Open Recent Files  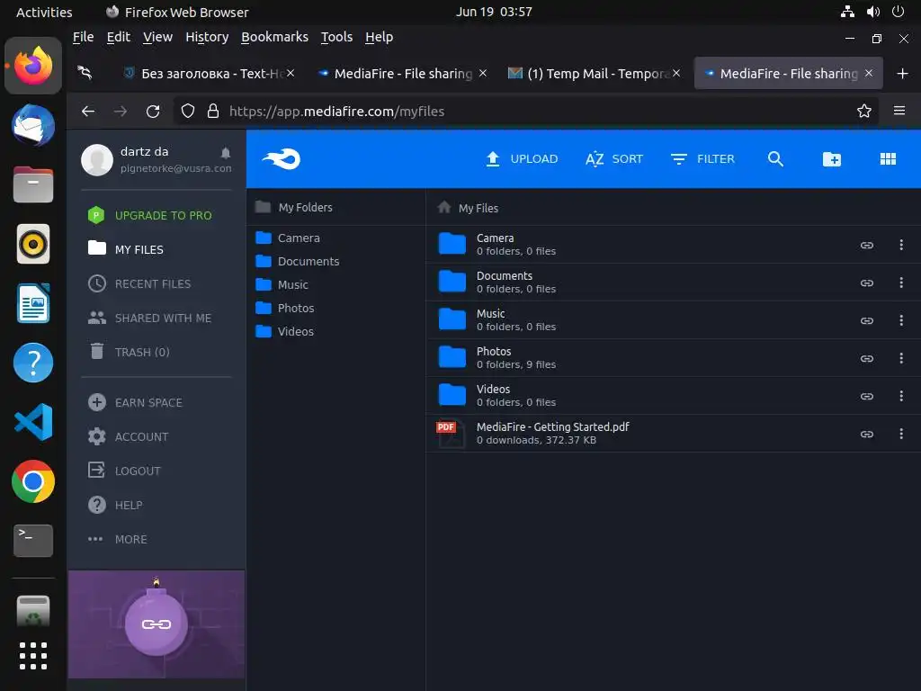click(x=139, y=283)
